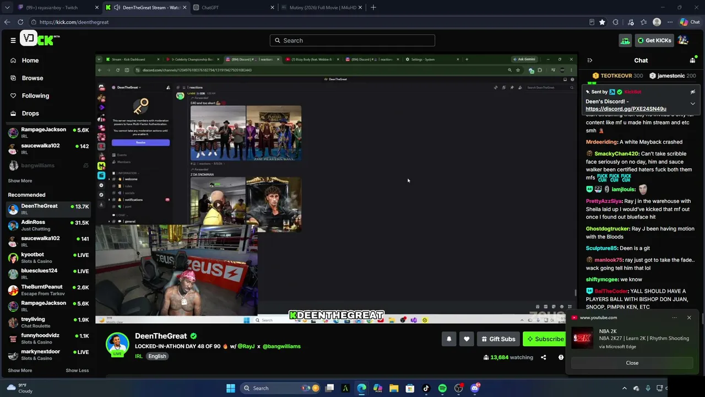Subscribe to DeenTheGreat
The height and width of the screenshot is (397, 705).
click(545, 339)
